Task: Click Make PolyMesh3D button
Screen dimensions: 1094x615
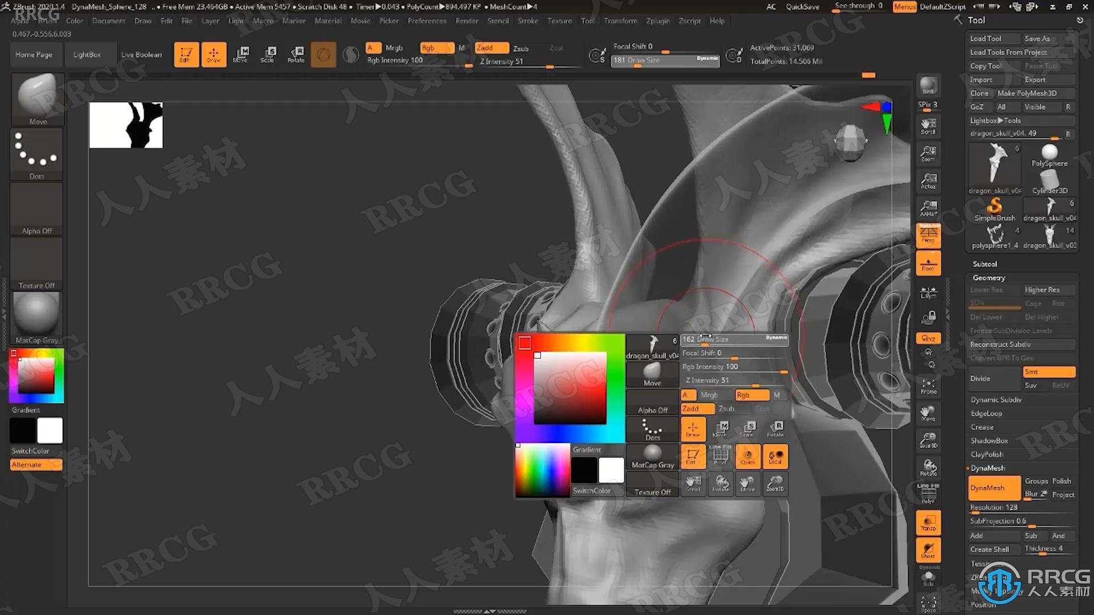Action: click(1035, 93)
